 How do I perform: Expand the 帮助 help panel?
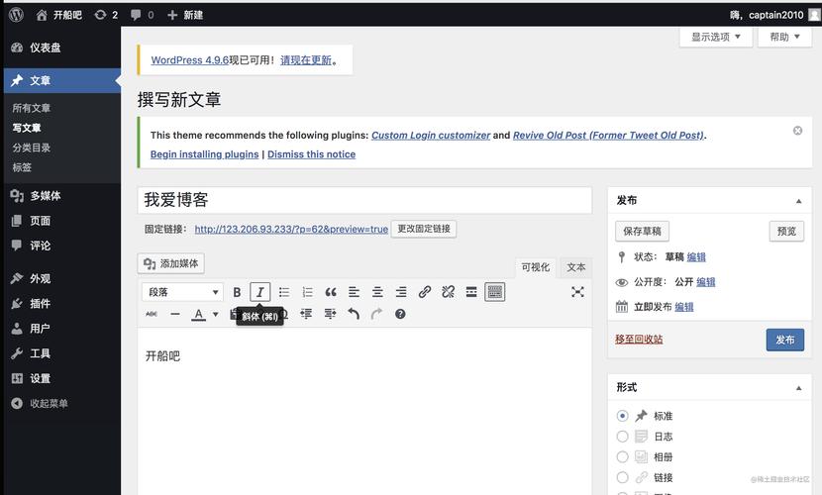784,37
